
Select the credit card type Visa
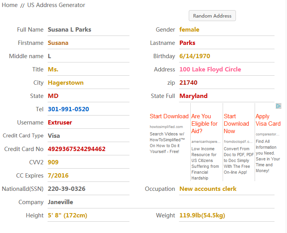click(x=54, y=136)
